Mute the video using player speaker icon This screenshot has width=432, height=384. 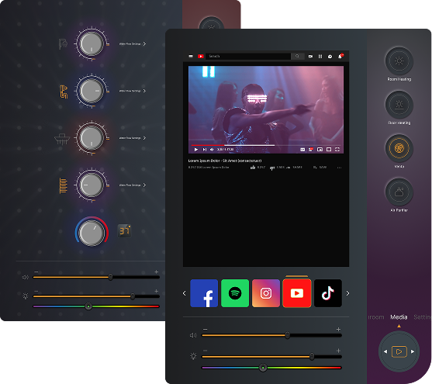click(x=212, y=150)
